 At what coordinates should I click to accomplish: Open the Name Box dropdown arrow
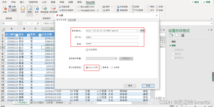tap(16, 23)
